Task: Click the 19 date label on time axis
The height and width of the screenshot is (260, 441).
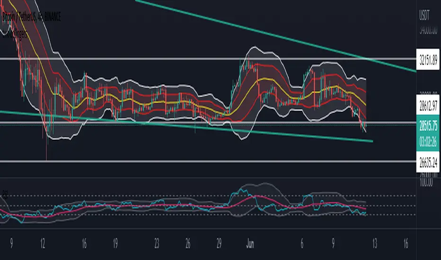Action: pyautogui.click(x=115, y=244)
